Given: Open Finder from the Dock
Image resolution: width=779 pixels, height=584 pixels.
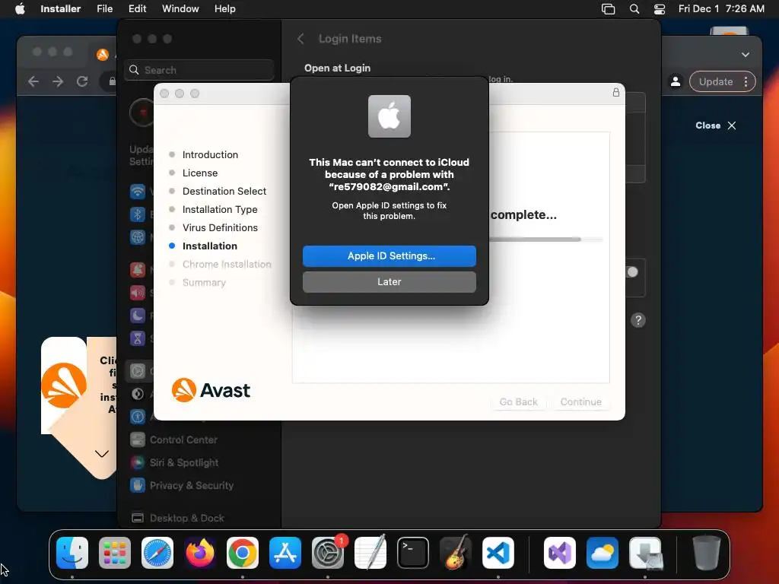Looking at the screenshot, I should tap(72, 553).
